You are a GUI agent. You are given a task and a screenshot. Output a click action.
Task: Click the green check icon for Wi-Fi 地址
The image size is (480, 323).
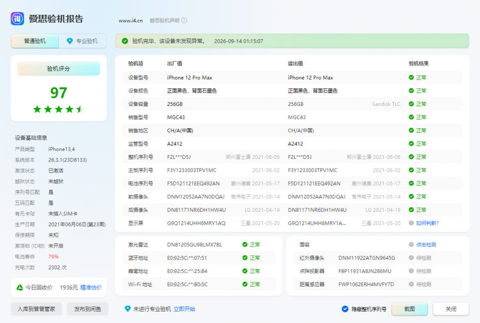(x=245, y=284)
